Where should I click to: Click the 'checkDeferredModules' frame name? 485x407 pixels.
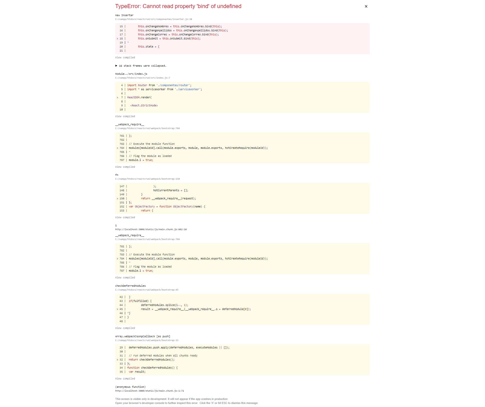tap(130, 286)
